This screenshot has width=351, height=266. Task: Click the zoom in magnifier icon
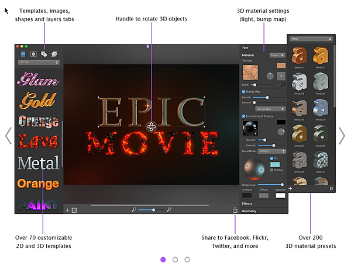[x=169, y=210]
